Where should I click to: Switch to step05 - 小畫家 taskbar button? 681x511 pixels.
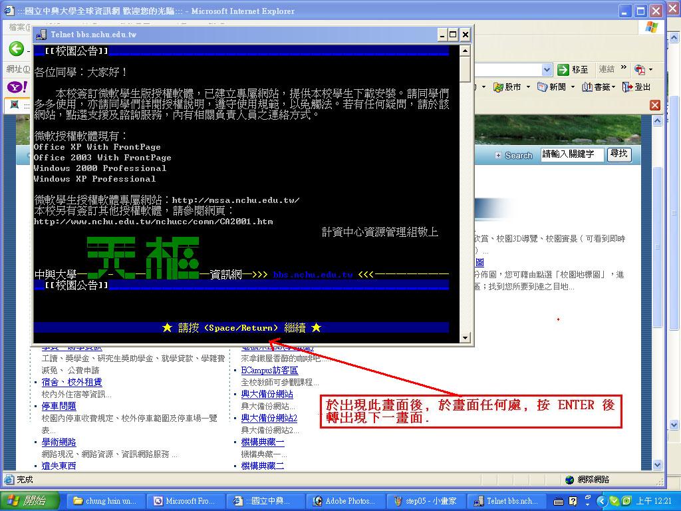point(427,501)
